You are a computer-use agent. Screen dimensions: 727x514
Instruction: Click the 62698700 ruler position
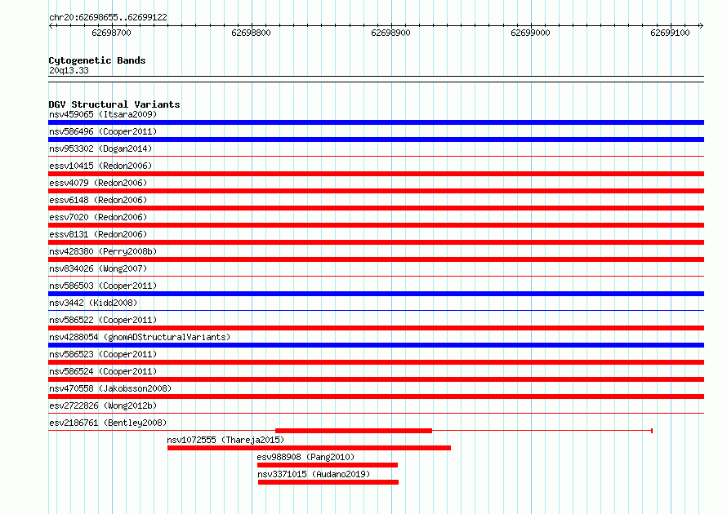click(111, 33)
